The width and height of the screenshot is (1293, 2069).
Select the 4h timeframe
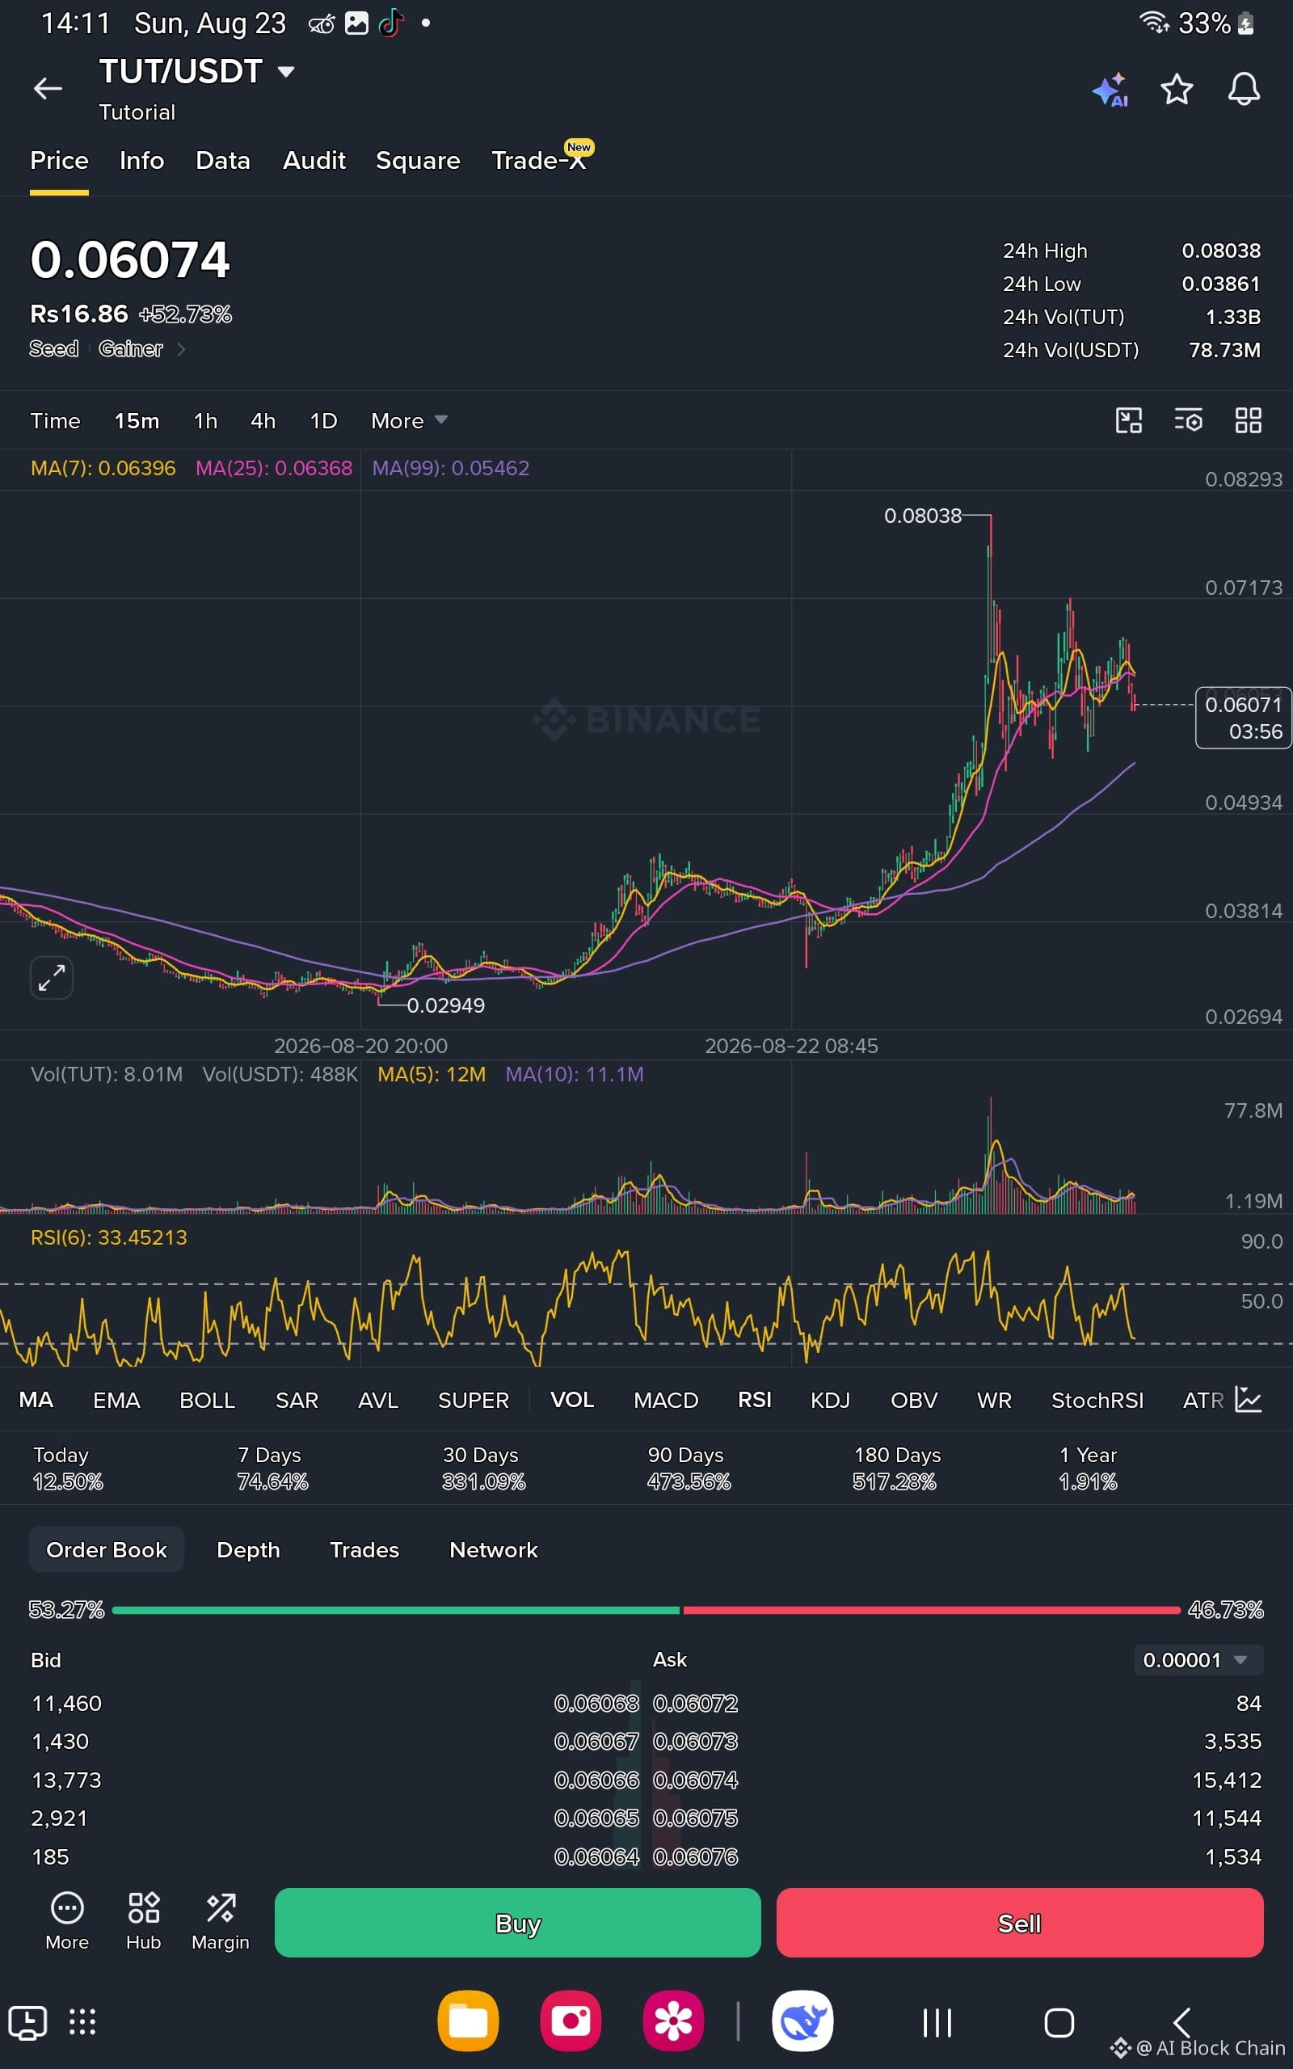click(x=263, y=420)
